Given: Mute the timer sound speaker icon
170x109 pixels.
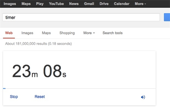Looking at the screenshot, I should click(x=143, y=97).
